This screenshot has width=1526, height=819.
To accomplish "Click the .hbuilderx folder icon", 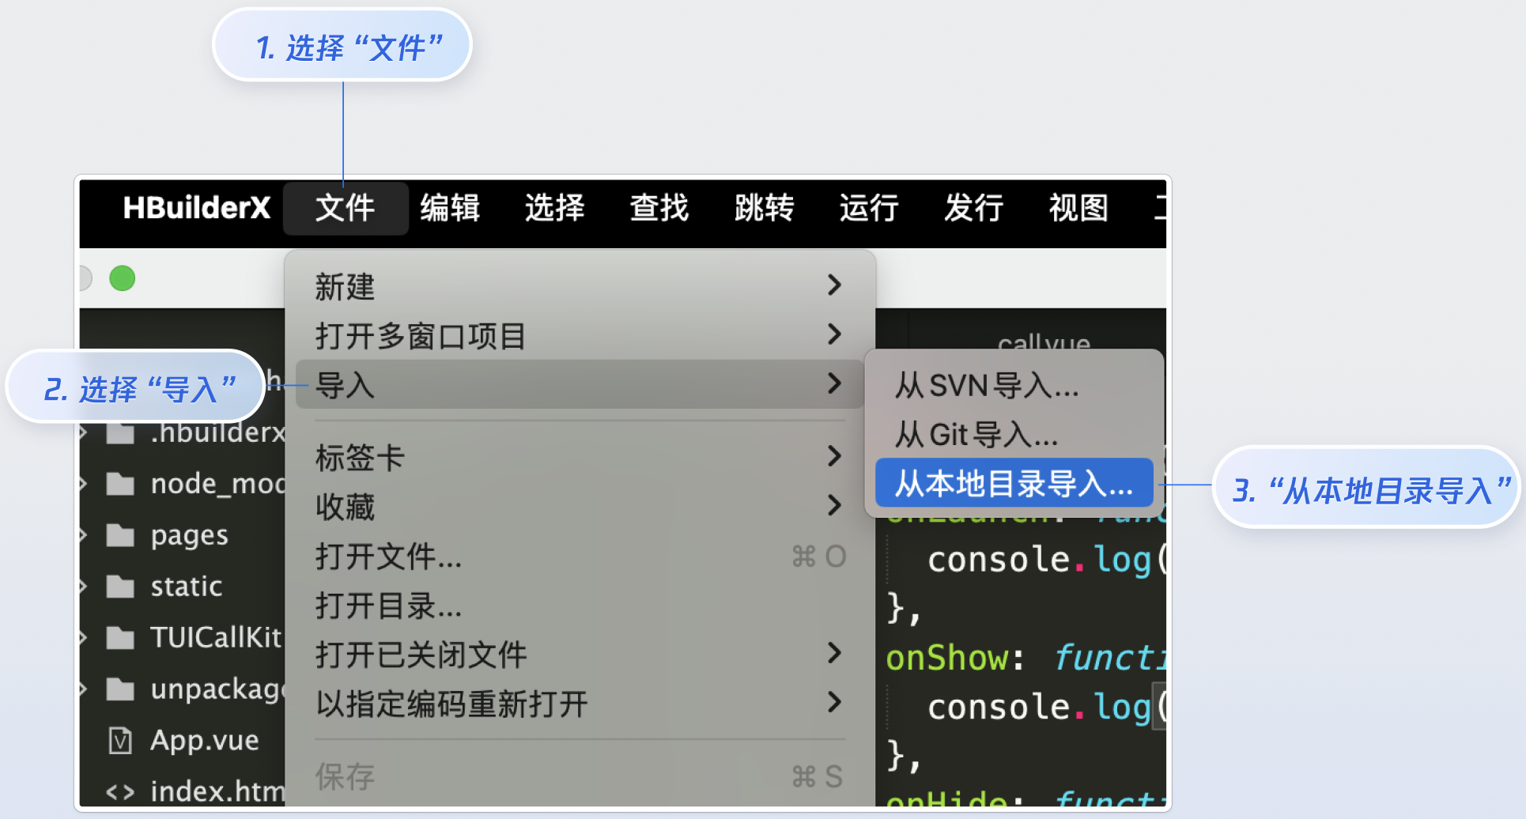I will 120,433.
